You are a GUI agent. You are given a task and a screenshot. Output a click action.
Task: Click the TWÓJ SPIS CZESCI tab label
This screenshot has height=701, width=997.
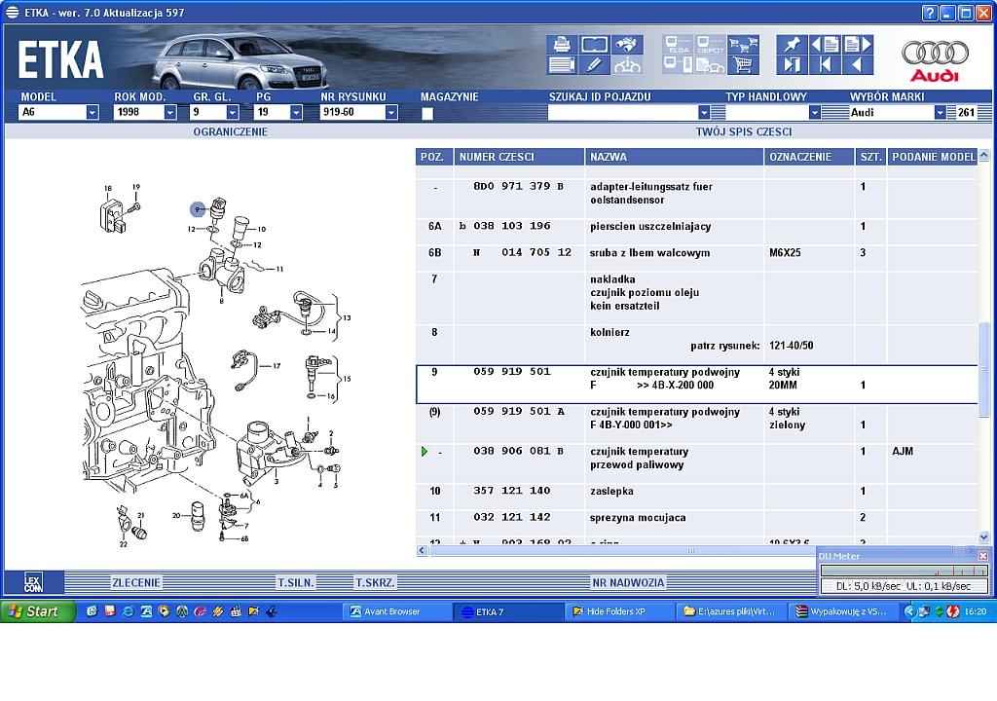tap(743, 131)
